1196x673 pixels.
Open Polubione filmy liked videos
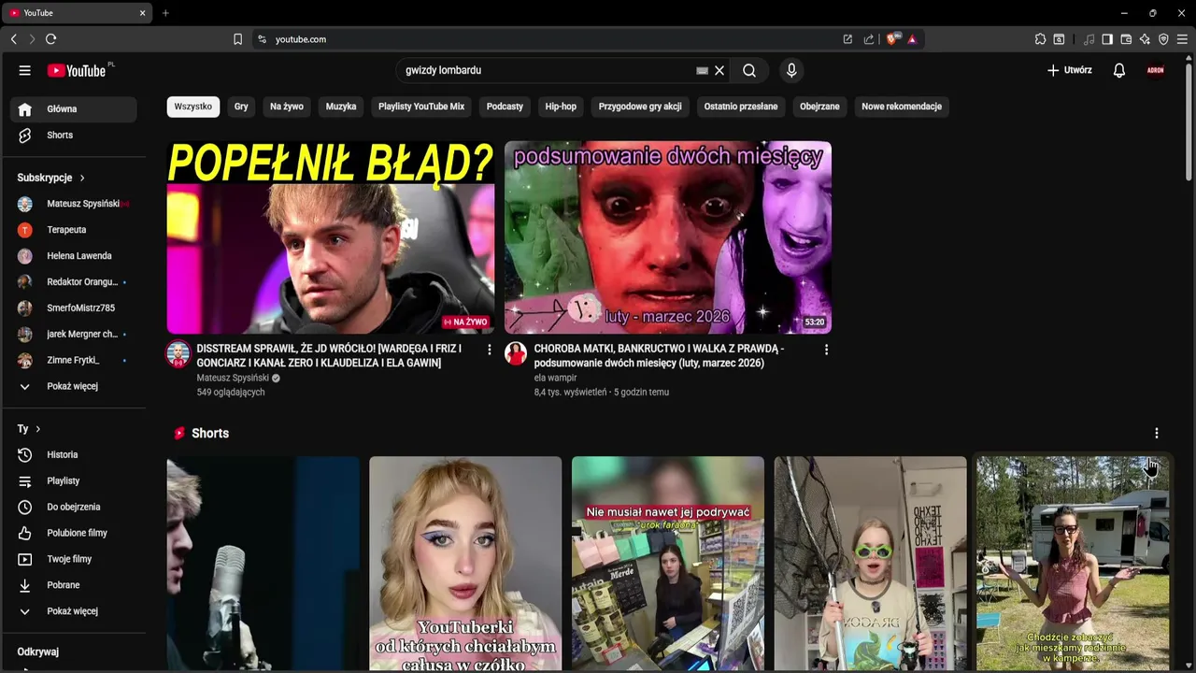pyautogui.click(x=74, y=534)
